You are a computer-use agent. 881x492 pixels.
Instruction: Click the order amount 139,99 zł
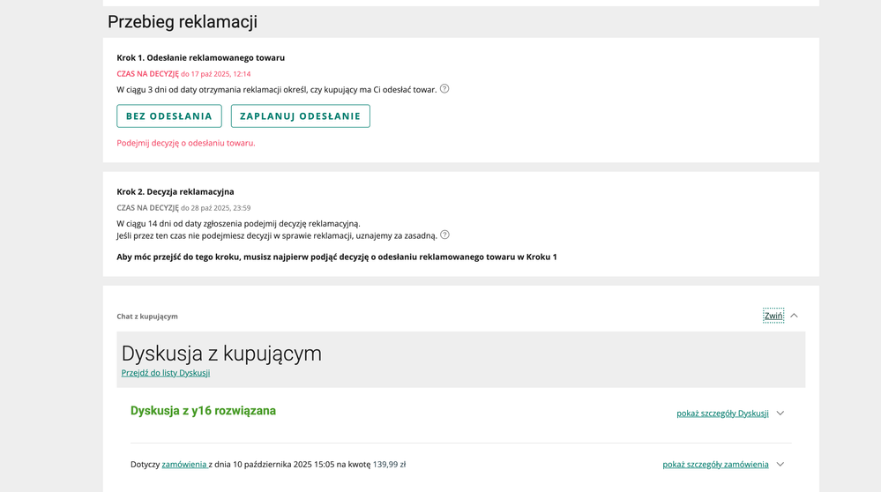(389, 465)
